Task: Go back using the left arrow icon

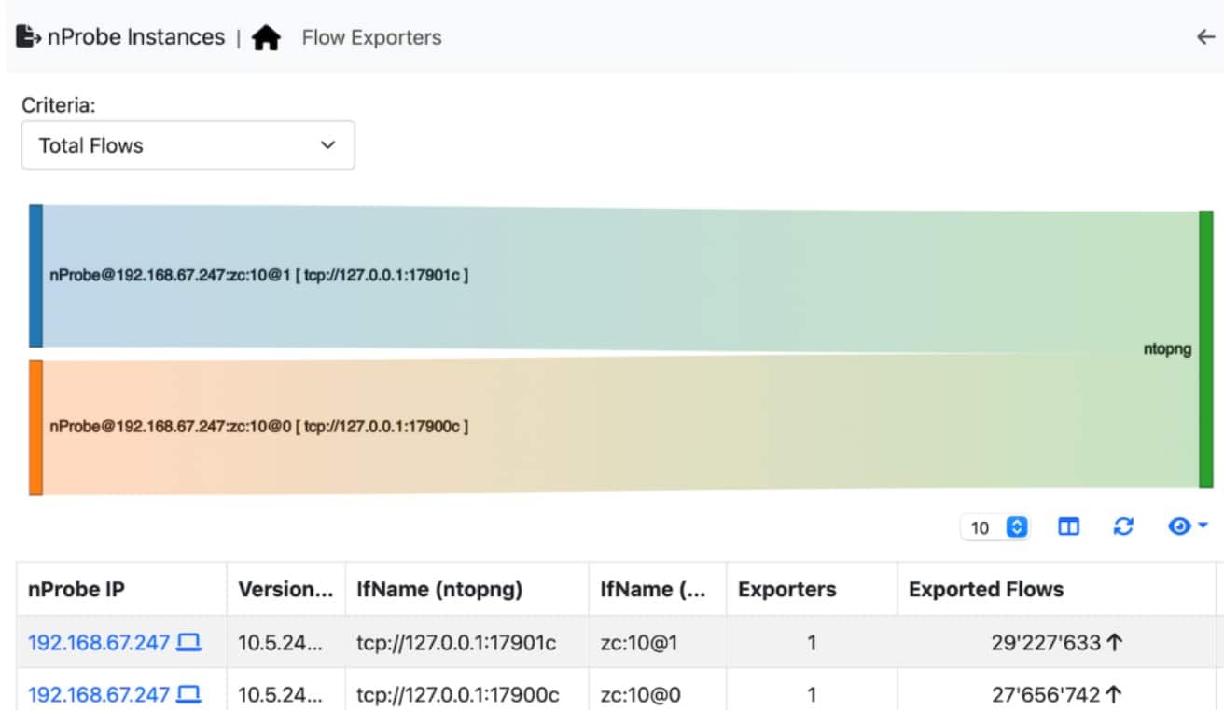Action: 1205,37
